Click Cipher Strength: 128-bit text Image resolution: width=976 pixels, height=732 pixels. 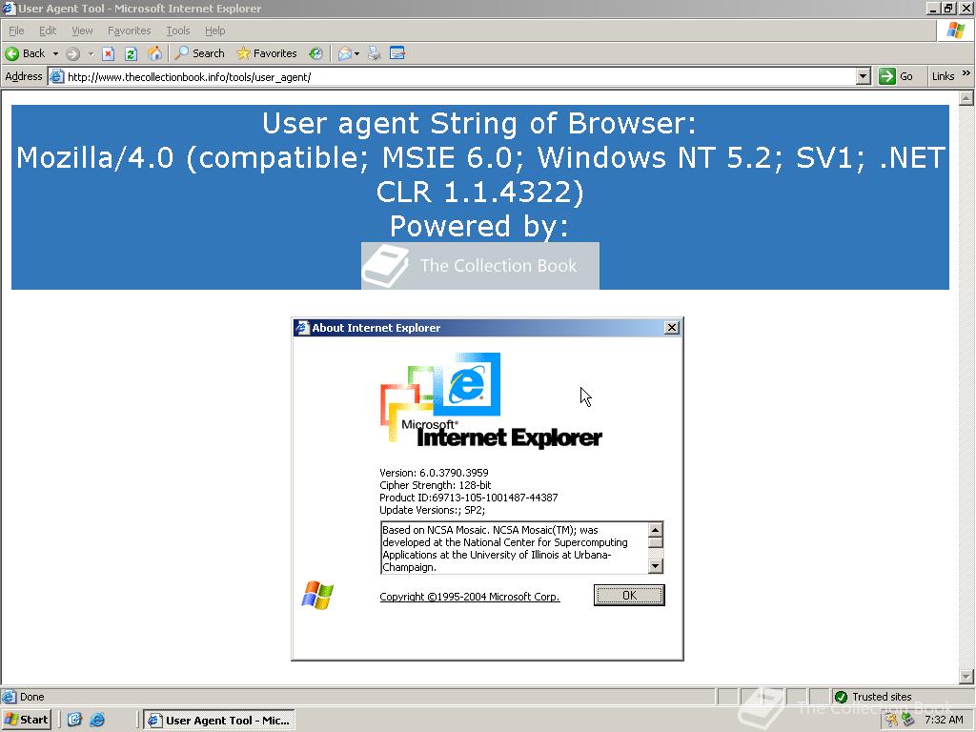coord(435,485)
